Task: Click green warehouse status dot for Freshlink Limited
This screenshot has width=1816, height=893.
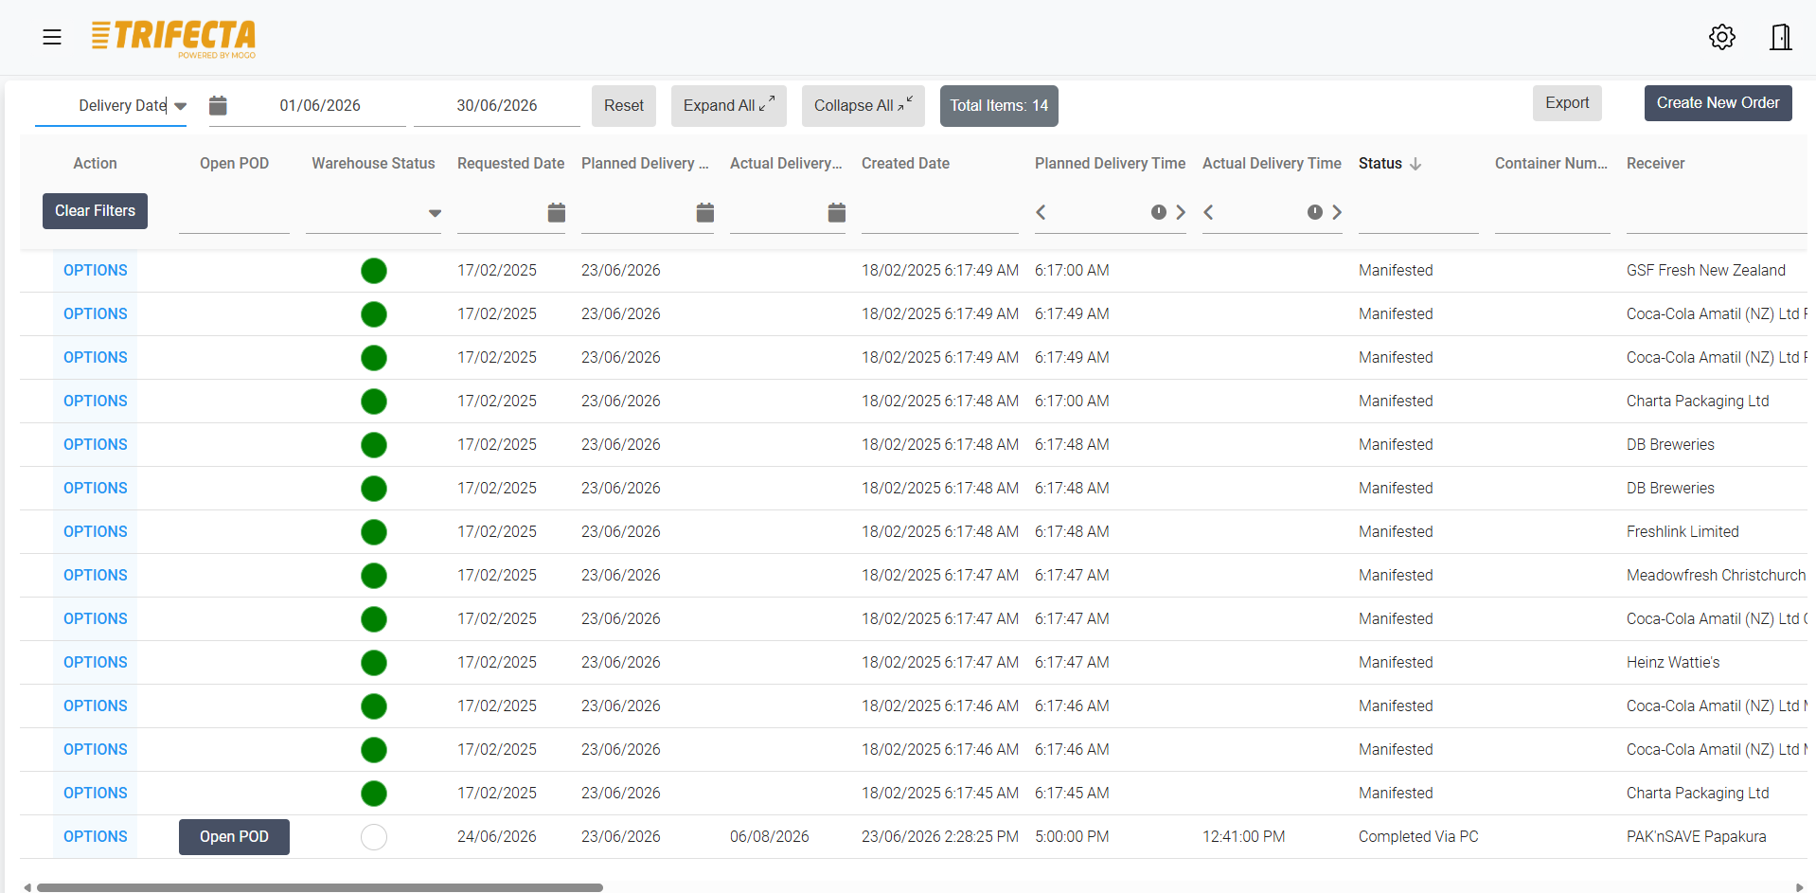Action: click(374, 532)
